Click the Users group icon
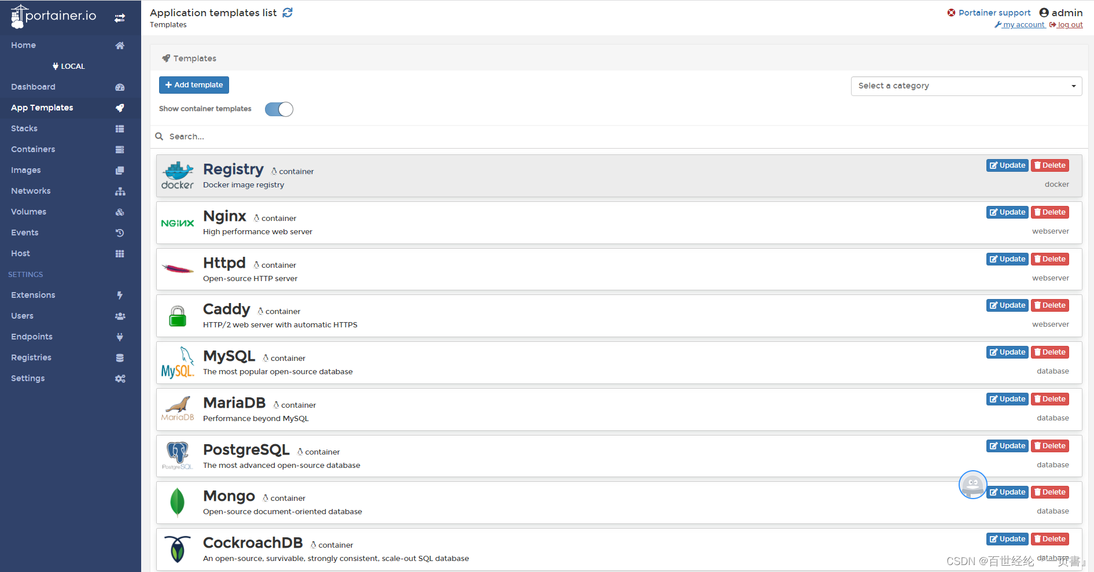1094x572 pixels. (120, 316)
